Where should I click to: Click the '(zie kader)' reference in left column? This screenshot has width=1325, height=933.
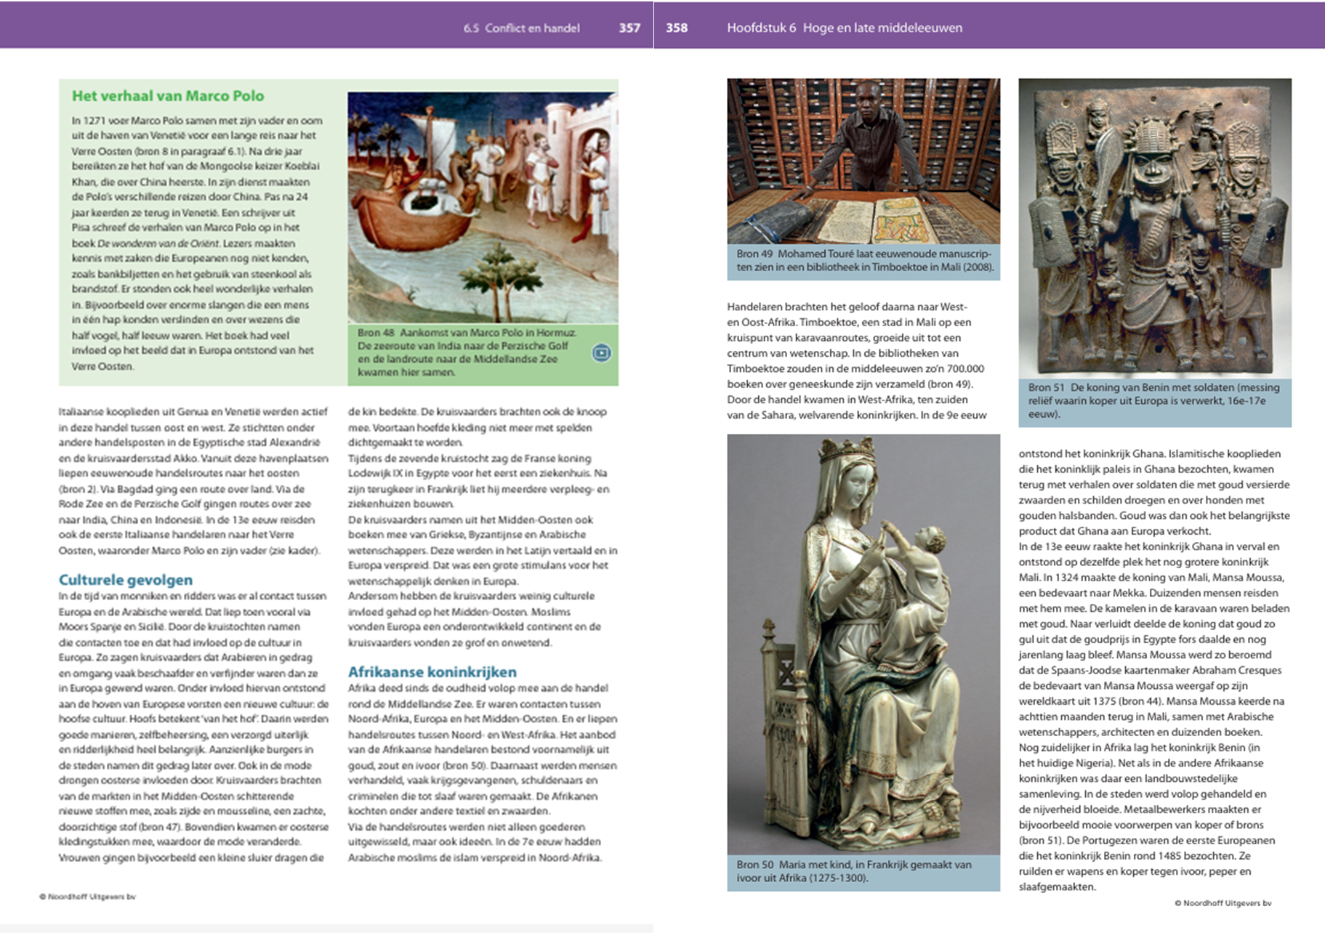point(294,550)
